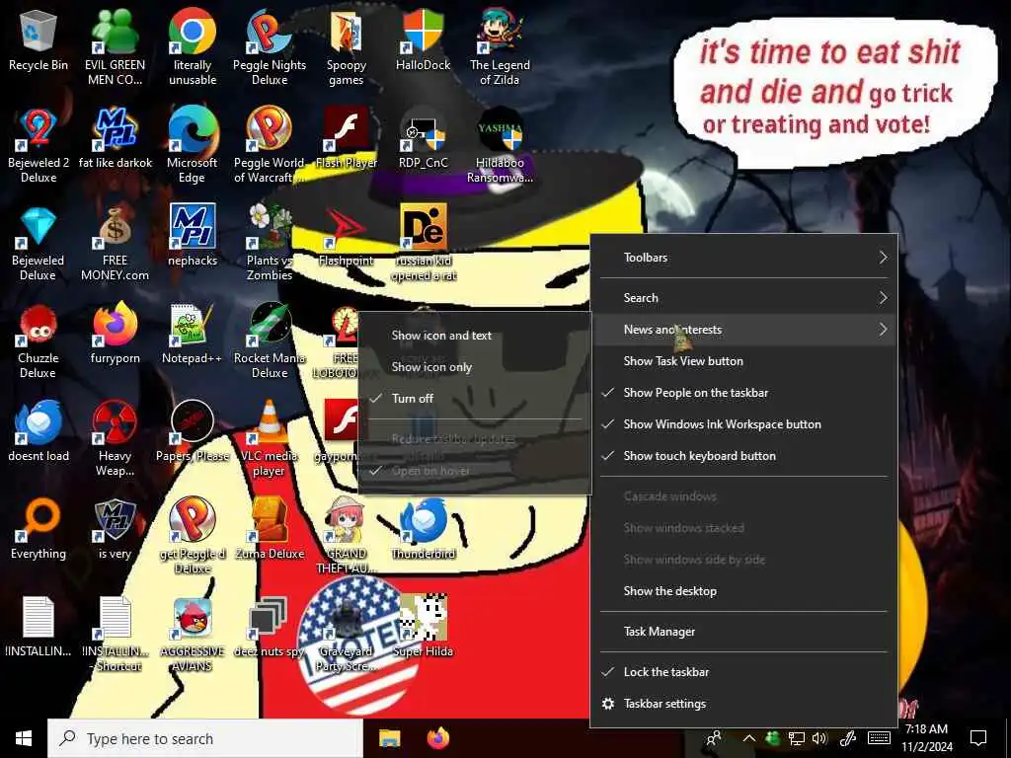Open the clock showing 7:18 AM
The image size is (1011, 758).
[926, 738]
